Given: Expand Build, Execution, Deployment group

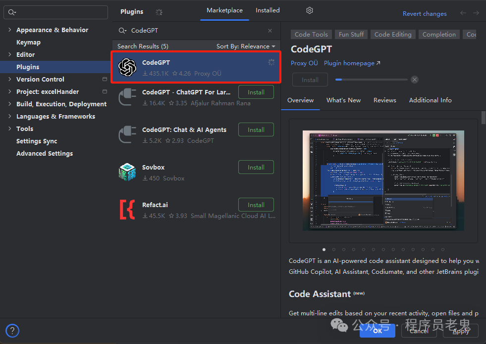Looking at the screenshot, I should pos(9,104).
